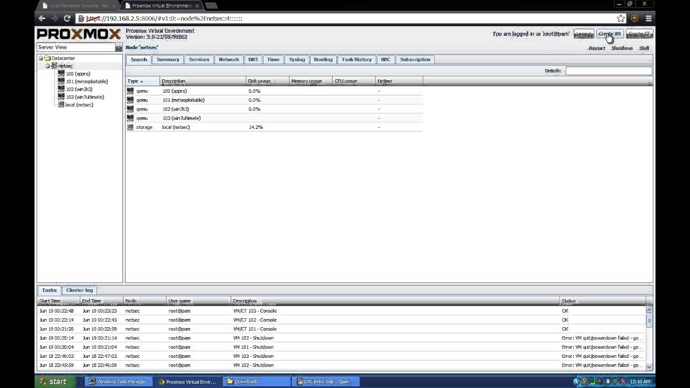Open the node Shell button
Screen dimensions: 690x388
[x=644, y=48]
